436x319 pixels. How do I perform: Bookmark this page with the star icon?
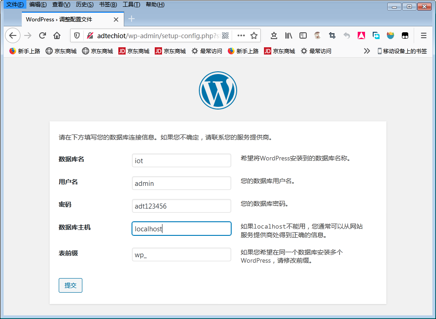(254, 35)
